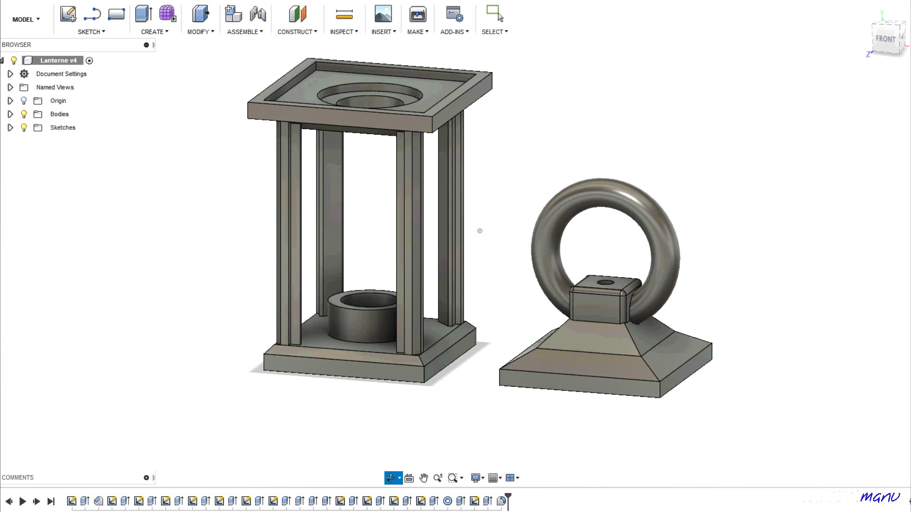Hide the Sketches folder via lightbulb
The image size is (911, 512).
(x=24, y=128)
